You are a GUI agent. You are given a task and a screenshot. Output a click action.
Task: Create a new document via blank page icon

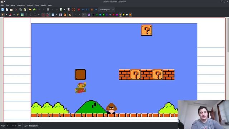[7, 10]
